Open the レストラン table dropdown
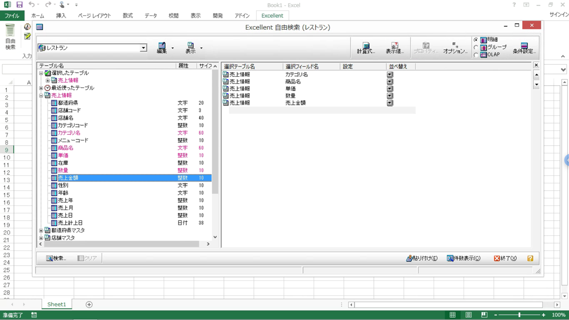569x320 pixels. coord(143,48)
